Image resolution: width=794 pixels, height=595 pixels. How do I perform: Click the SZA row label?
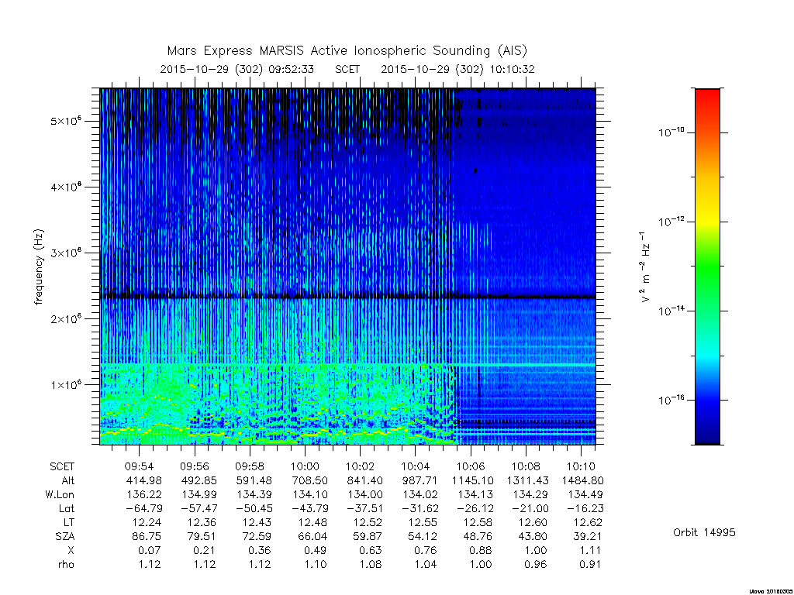[x=65, y=536]
